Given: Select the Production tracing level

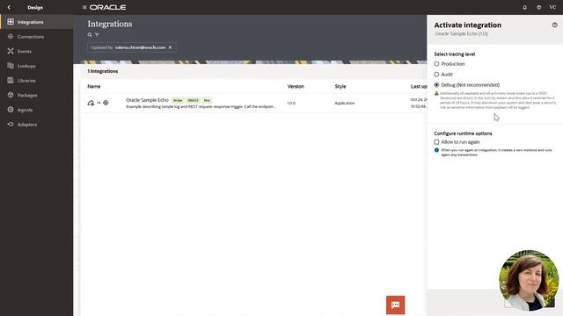Looking at the screenshot, I should pos(436,64).
